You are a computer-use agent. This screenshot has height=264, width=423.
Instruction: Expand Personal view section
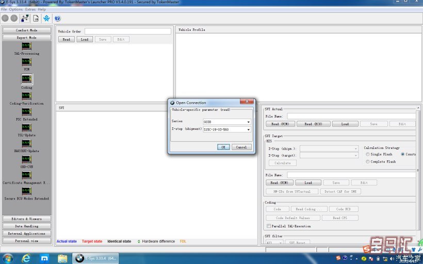pos(27,241)
